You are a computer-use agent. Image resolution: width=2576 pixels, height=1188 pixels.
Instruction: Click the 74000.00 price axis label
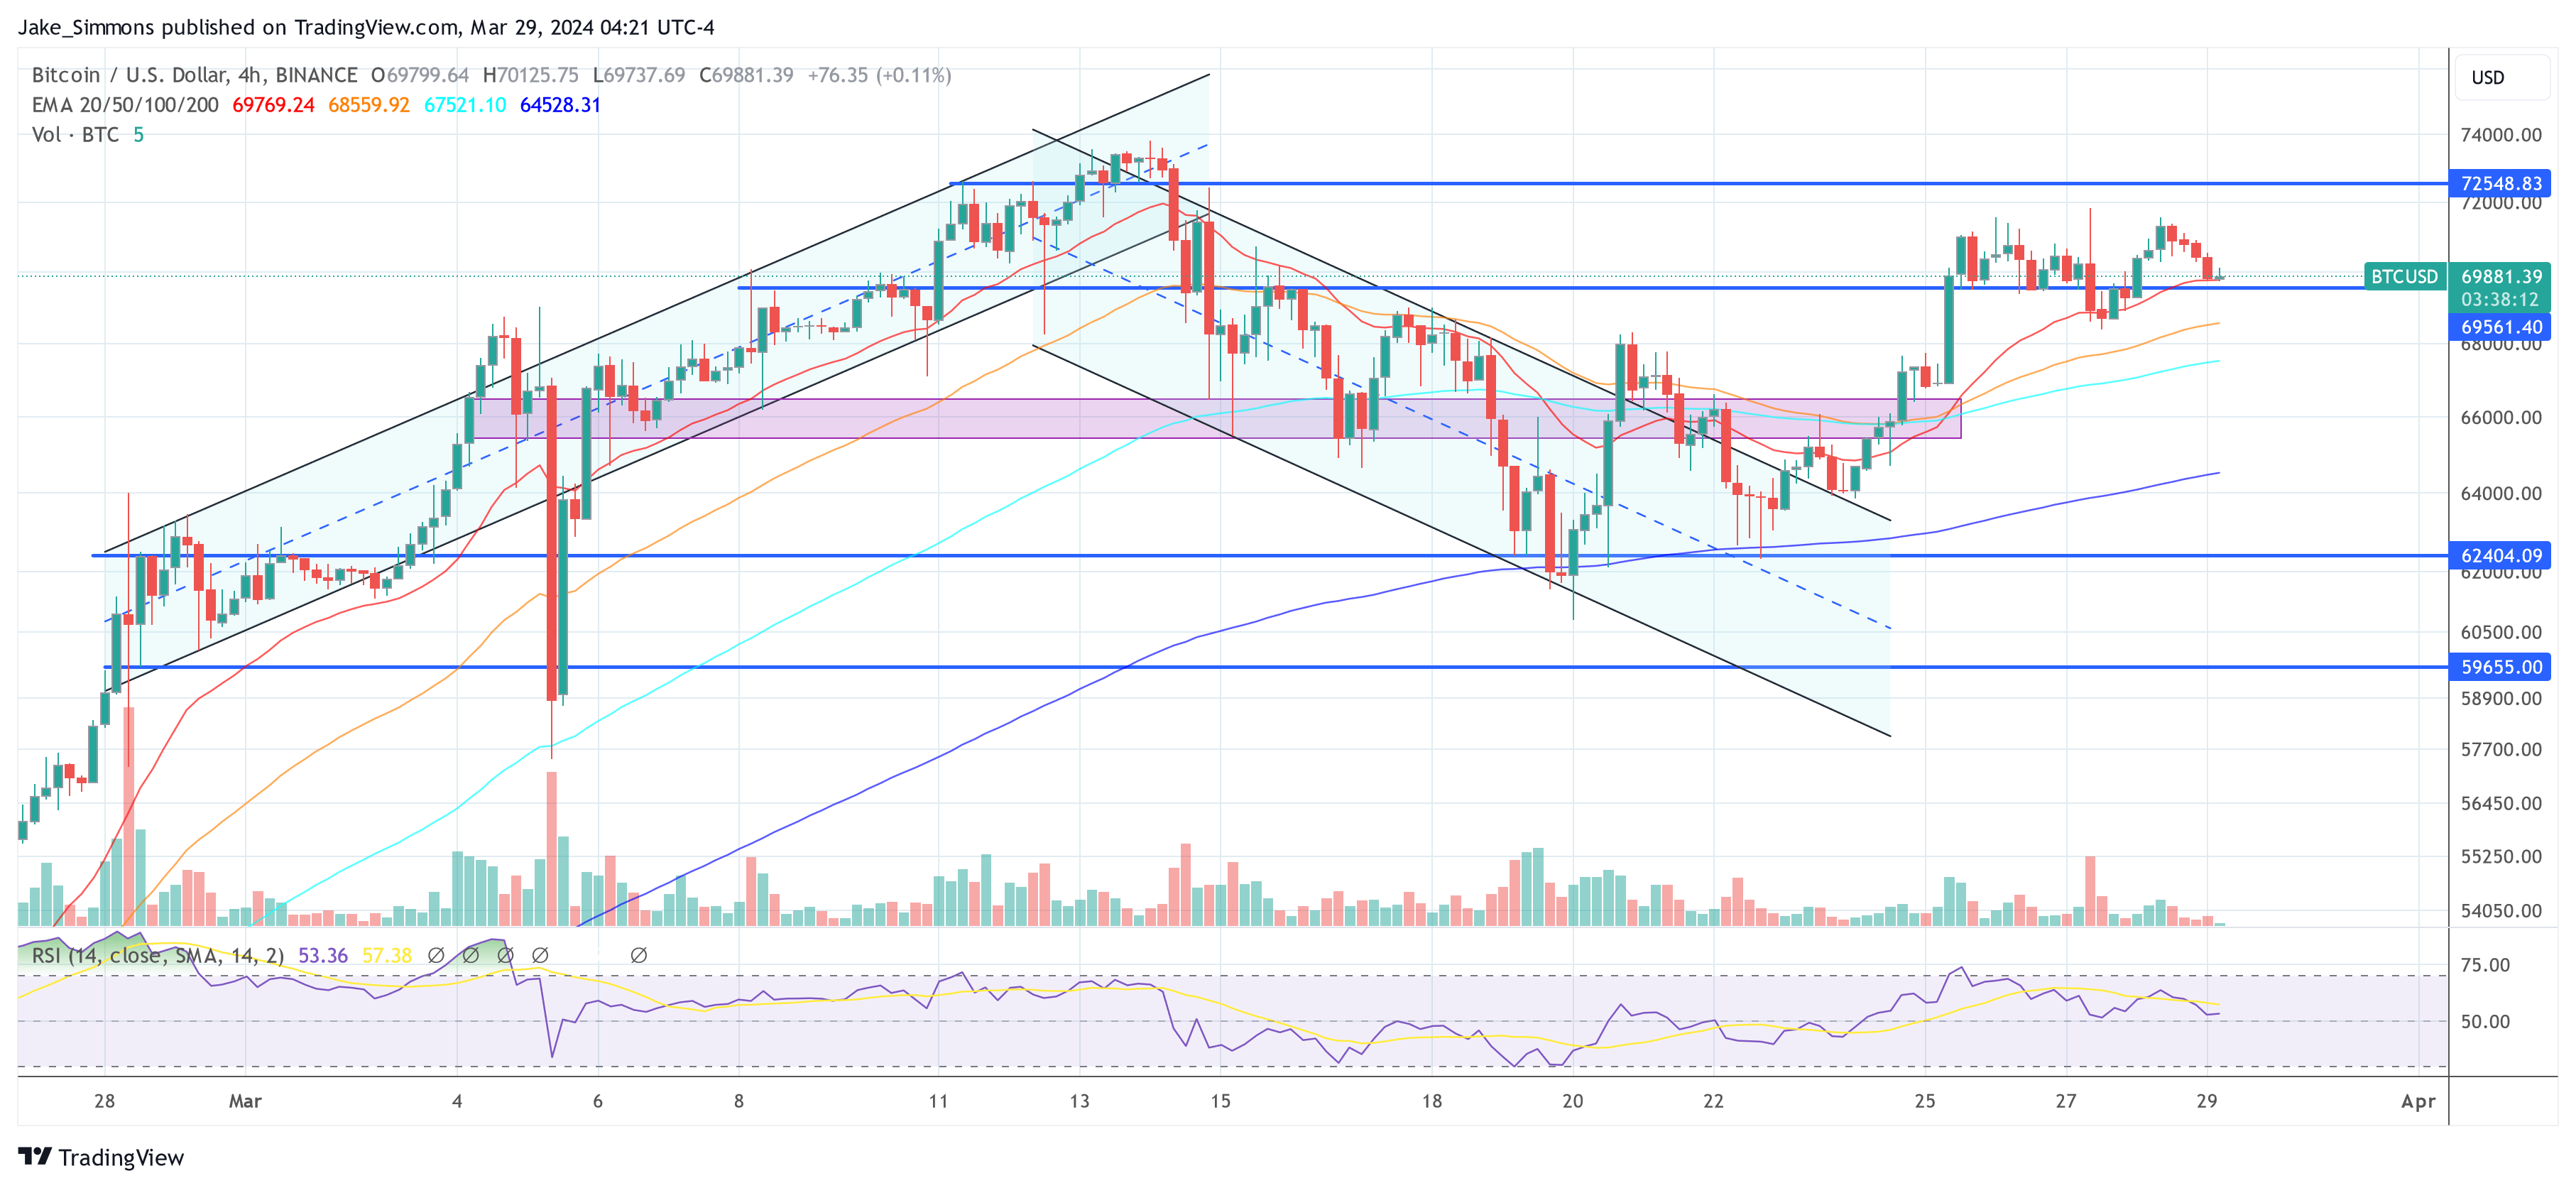click(2501, 135)
